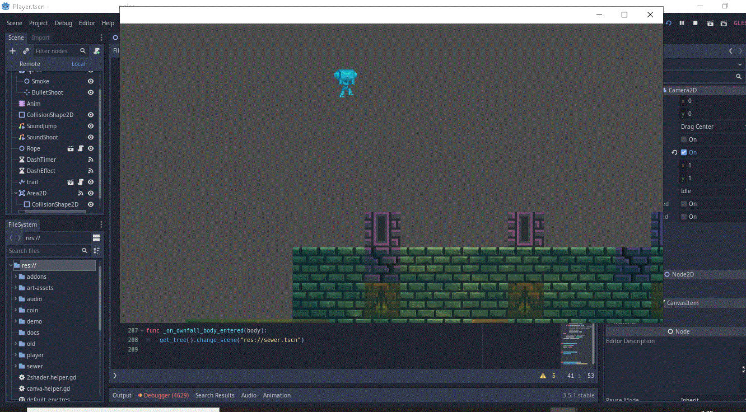The width and height of the screenshot is (746, 412).
Task: Expand the audio folder
Action: click(16, 299)
